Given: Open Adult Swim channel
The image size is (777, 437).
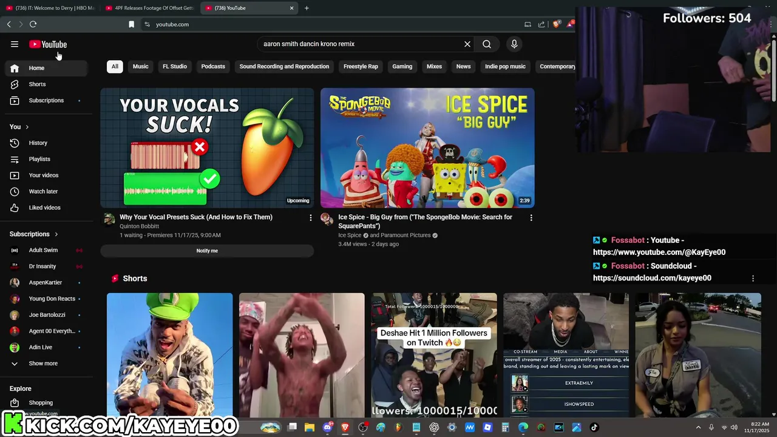Looking at the screenshot, I should point(46,250).
